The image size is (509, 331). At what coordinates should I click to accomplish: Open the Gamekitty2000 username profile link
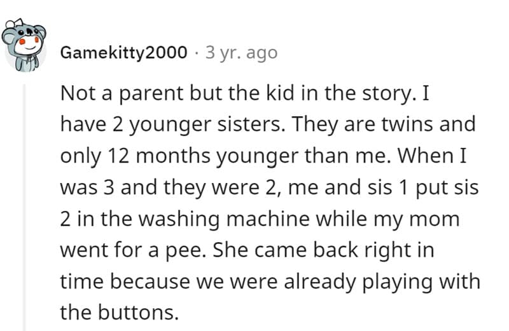tap(123, 52)
